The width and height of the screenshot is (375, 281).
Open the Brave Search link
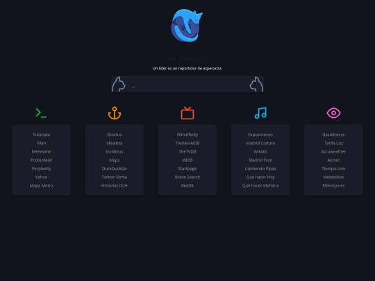click(187, 177)
